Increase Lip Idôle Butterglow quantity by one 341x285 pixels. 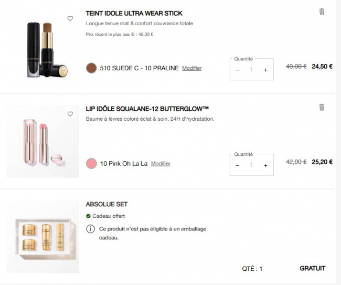click(x=265, y=165)
